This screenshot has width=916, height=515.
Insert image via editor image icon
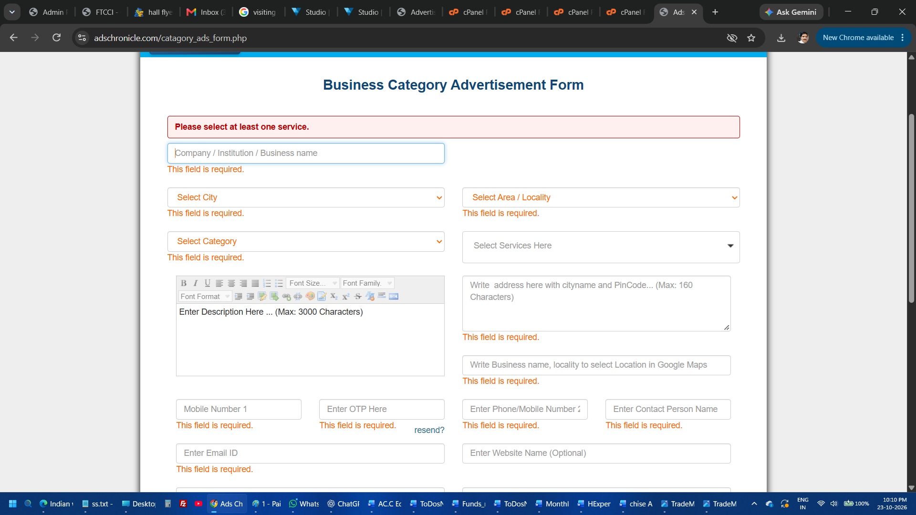pyautogui.click(x=262, y=297)
